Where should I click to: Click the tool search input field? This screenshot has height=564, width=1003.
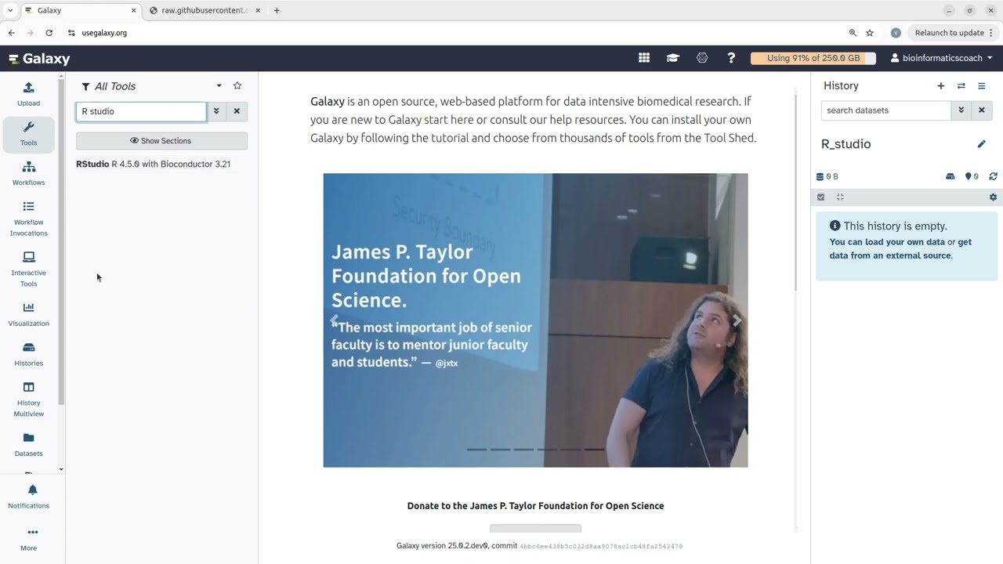pyautogui.click(x=141, y=111)
